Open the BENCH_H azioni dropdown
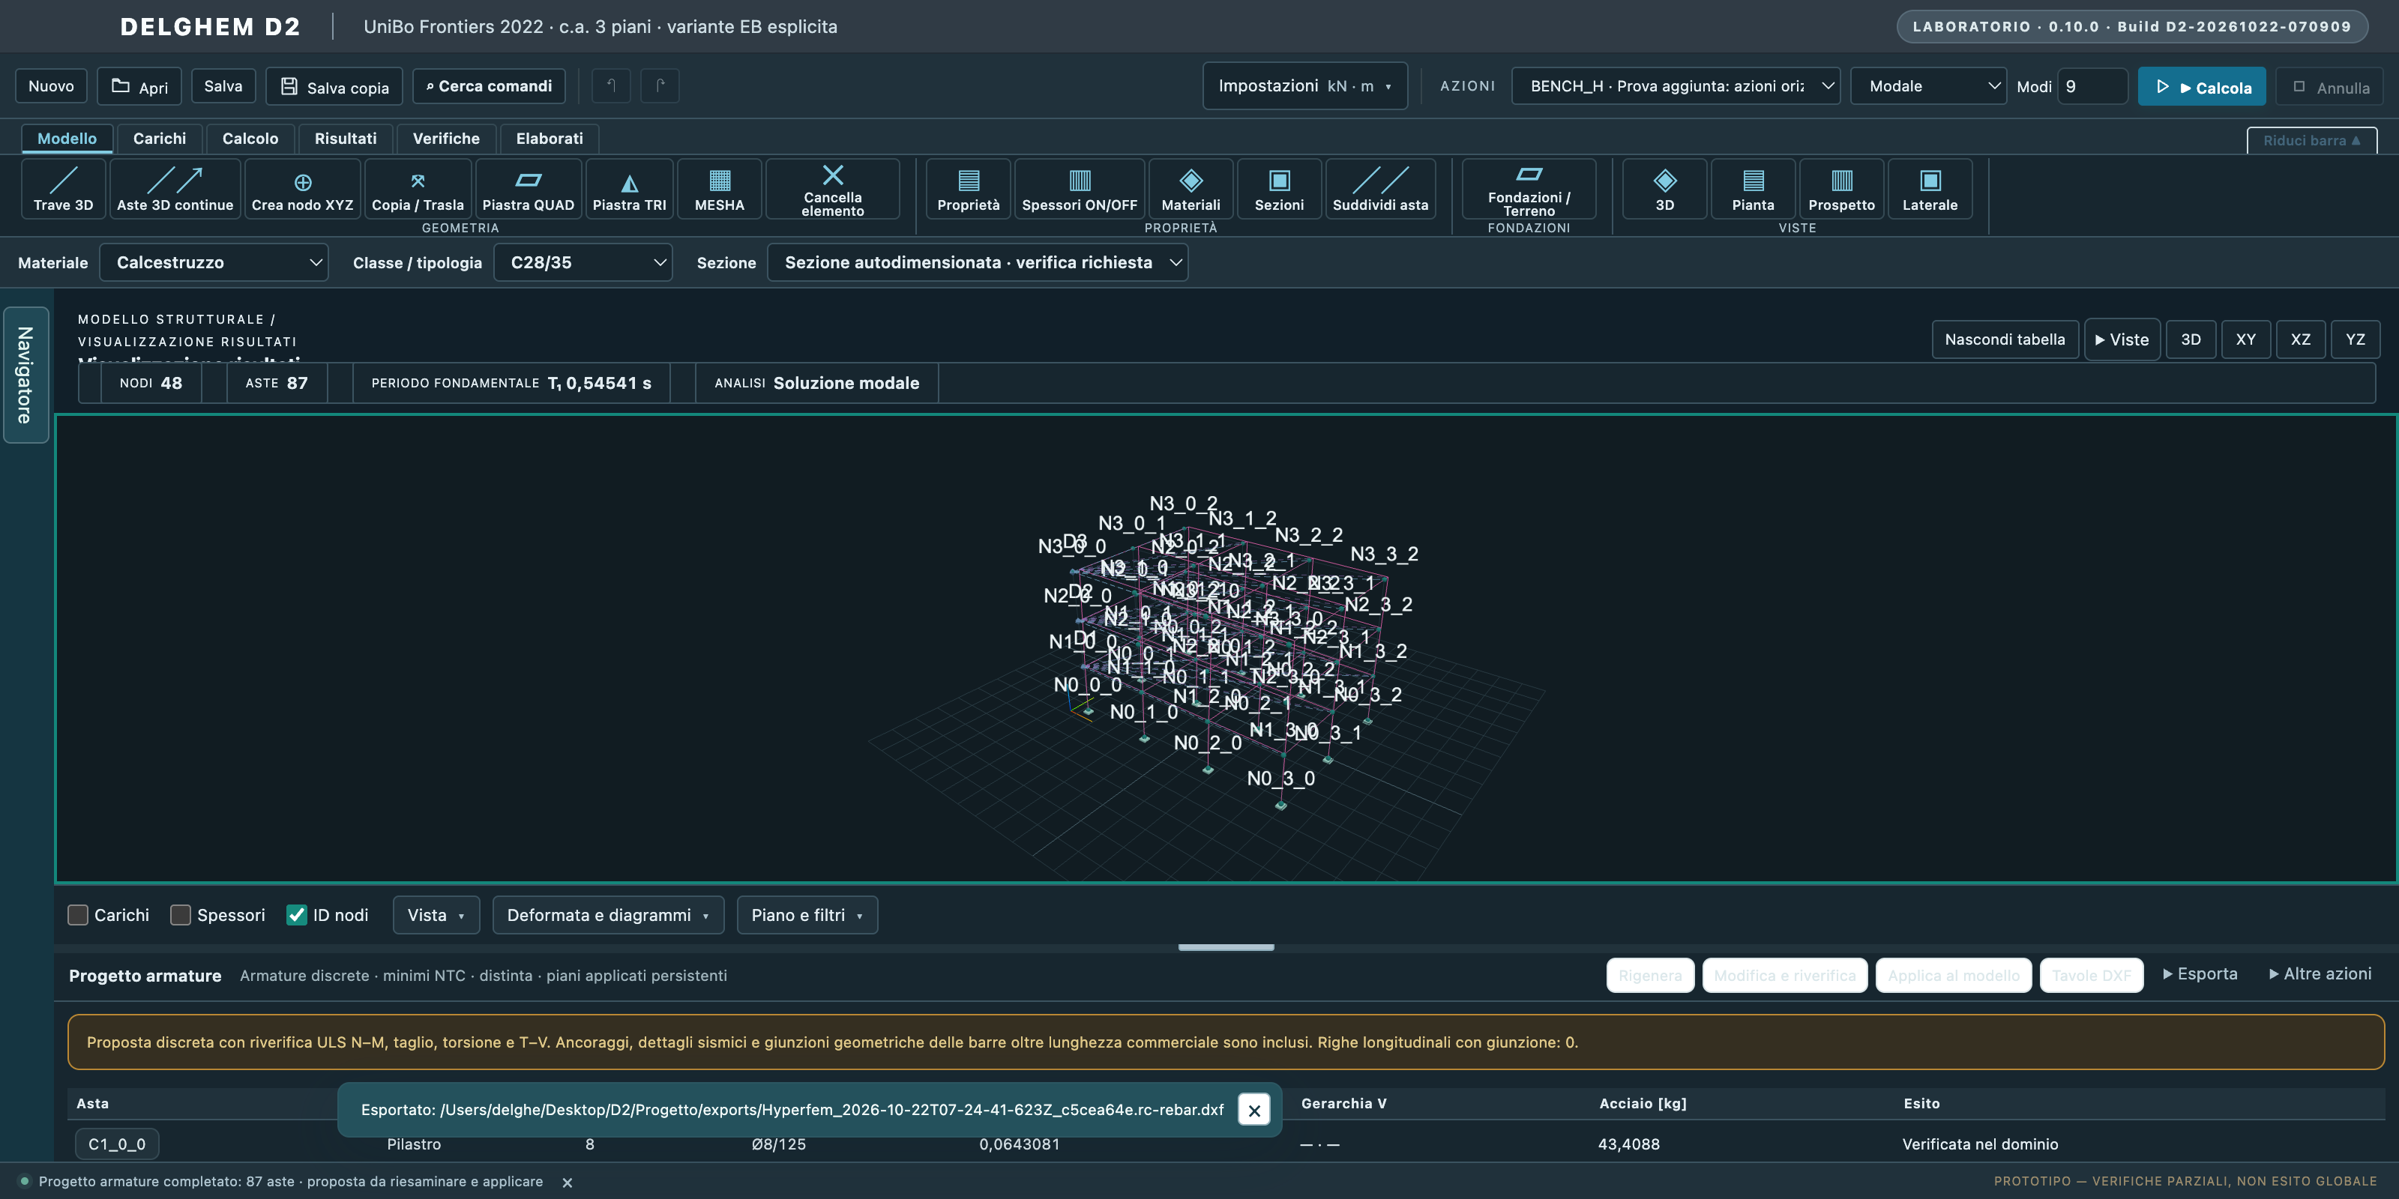This screenshot has width=2399, height=1199. tap(1676, 85)
